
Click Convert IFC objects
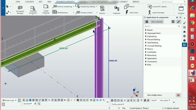tap(157, 6)
